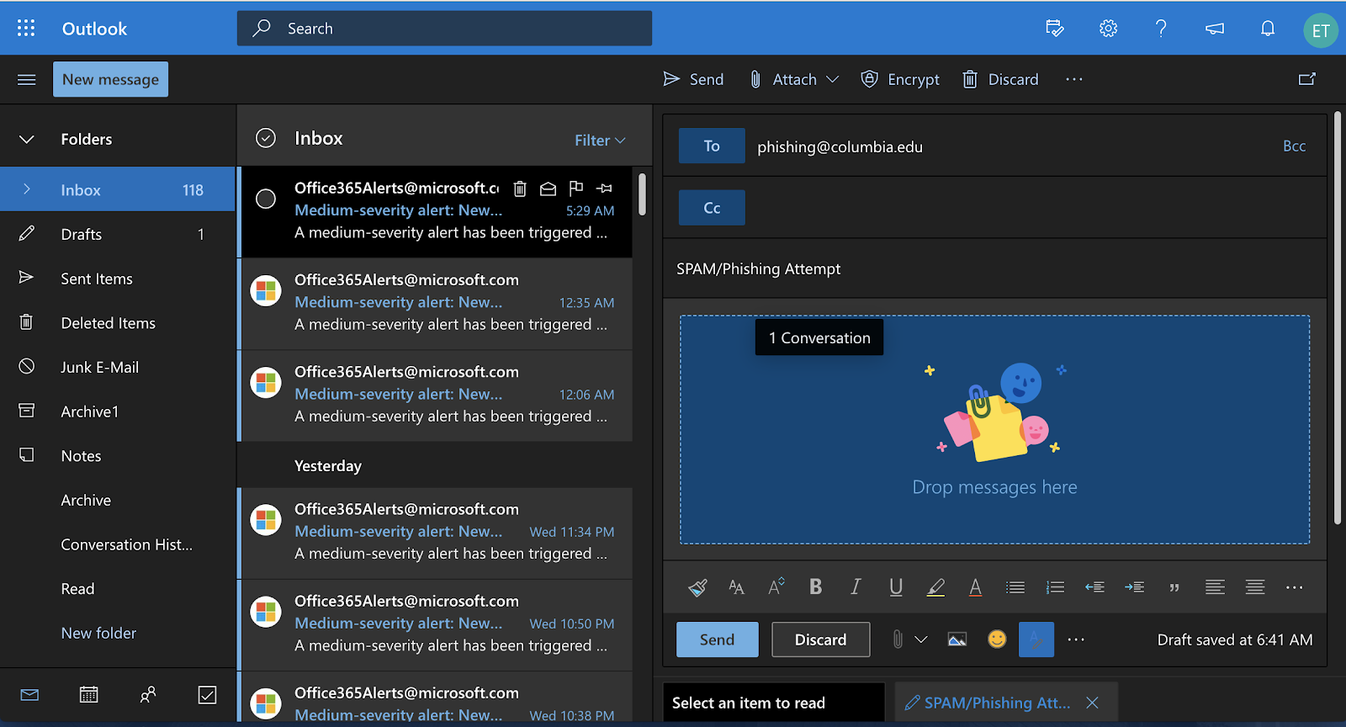Align text left
1346x727 pixels.
pos(1215,587)
